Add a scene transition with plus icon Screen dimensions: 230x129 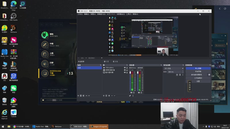point(177,75)
